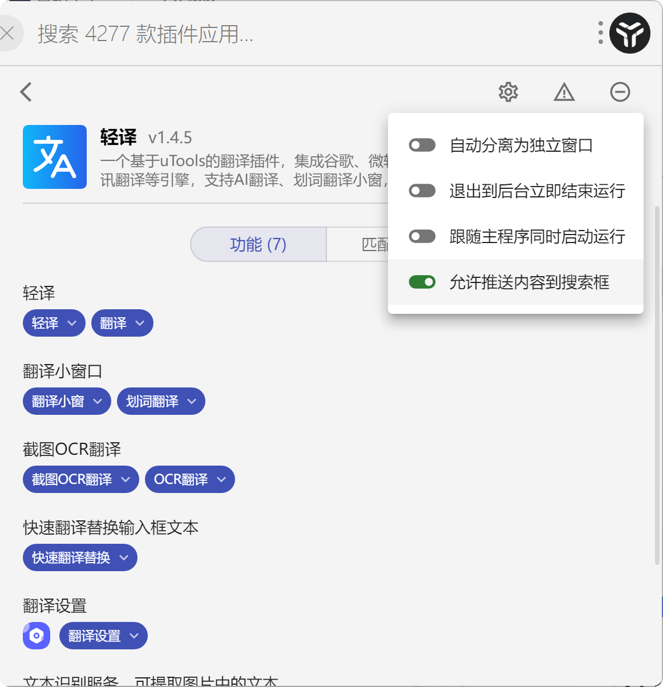663x687 pixels.
Task: Disable 允许推送内容到搜索框 toggle
Action: (422, 282)
